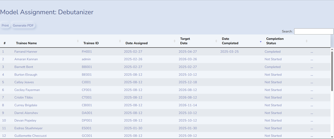
Task: Open the ellipsis menu for Esdras Stuehmeyer
Action: (311, 129)
